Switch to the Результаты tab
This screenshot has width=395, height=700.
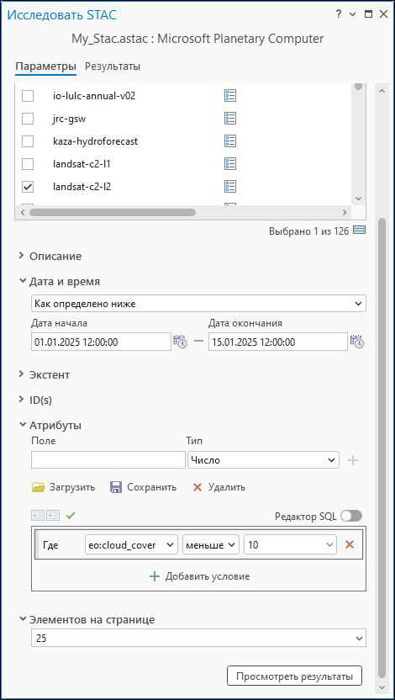coord(113,66)
